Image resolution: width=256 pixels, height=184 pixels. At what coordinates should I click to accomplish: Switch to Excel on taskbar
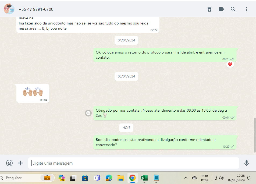(144, 178)
